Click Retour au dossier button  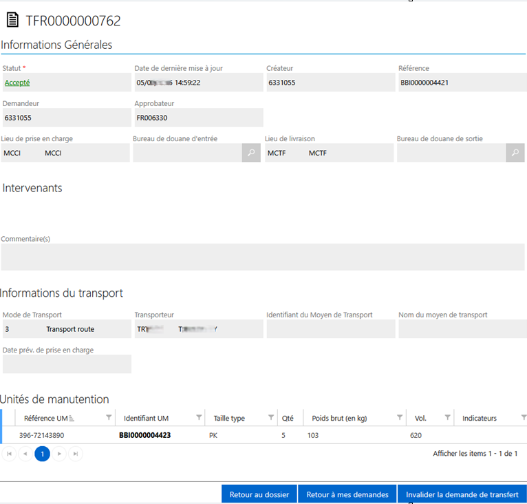(x=259, y=494)
